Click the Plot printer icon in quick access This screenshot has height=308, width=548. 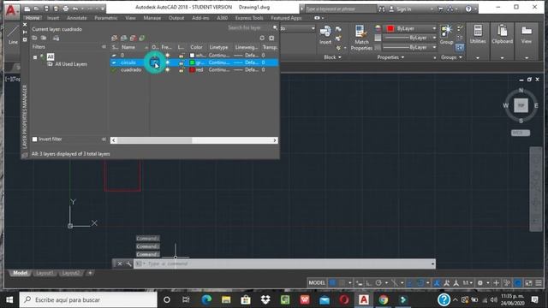click(65, 8)
